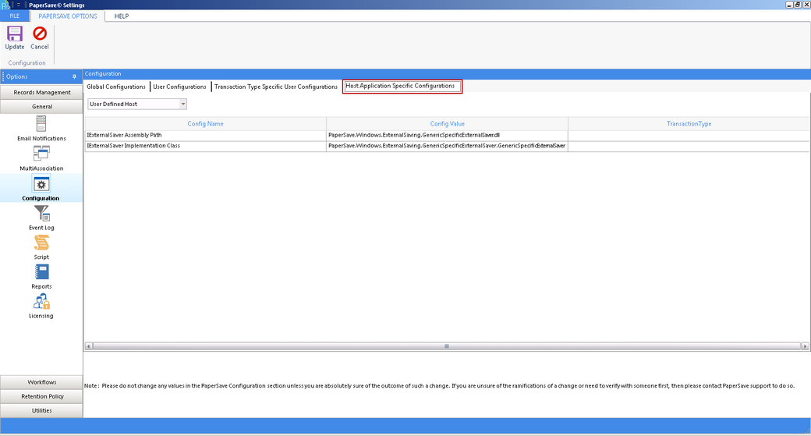The height and width of the screenshot is (436, 811).
Task: Click the Cancel icon in ribbon
Action: coord(40,34)
